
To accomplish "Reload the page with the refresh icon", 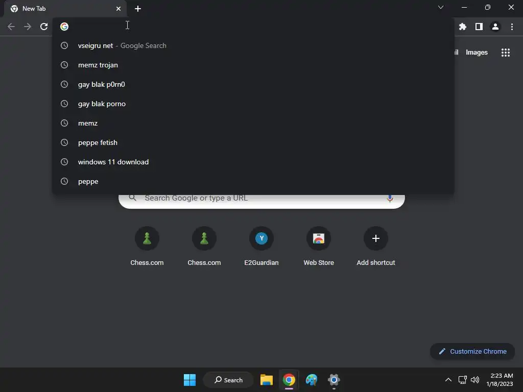I will coord(44,27).
